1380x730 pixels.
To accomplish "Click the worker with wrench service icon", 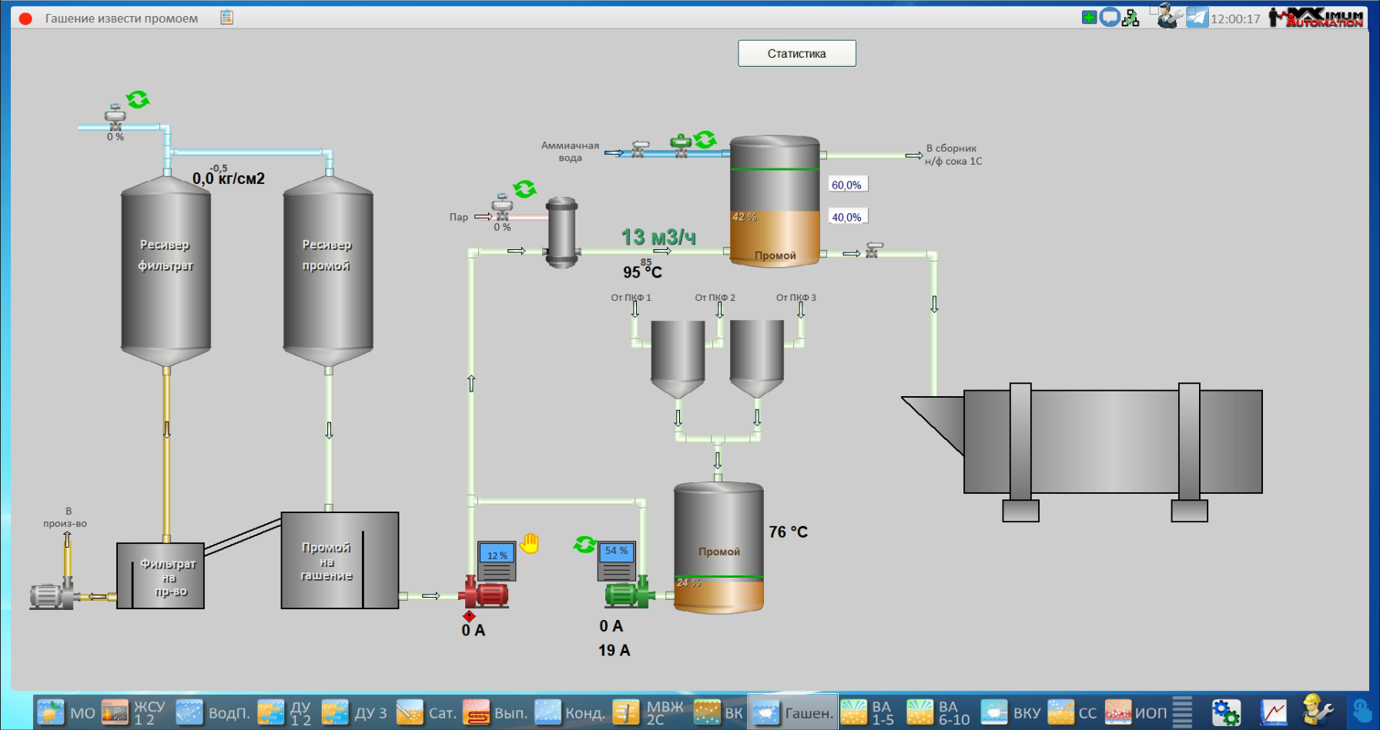I will click(1318, 711).
